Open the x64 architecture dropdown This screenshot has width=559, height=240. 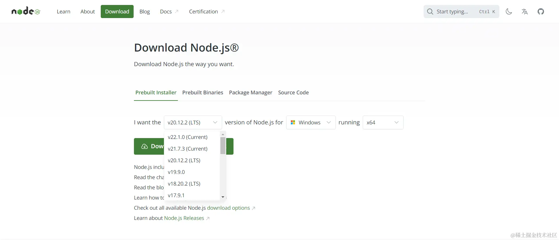pos(383,123)
